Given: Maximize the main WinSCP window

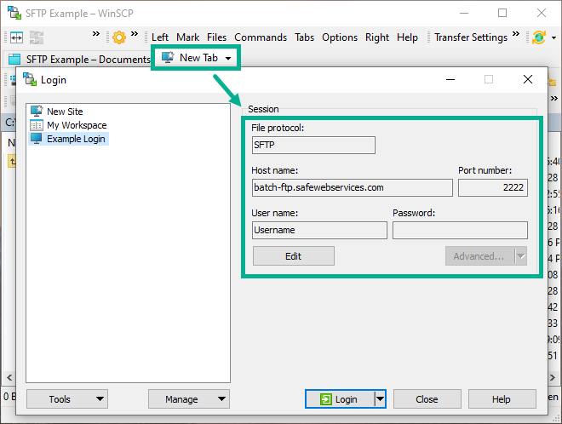Looking at the screenshot, I should [x=502, y=13].
